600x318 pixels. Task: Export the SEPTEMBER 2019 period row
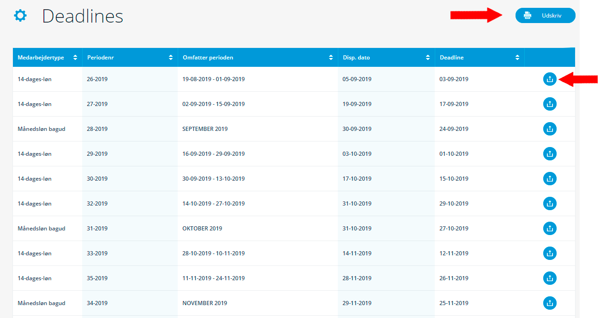[x=549, y=129]
